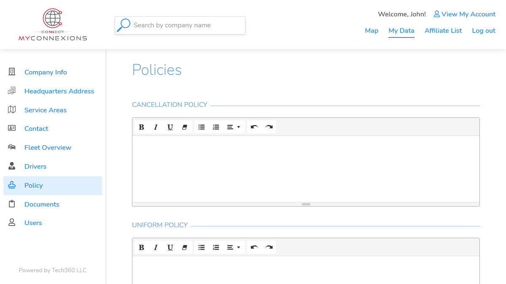Click the Users profile icon

click(12, 223)
